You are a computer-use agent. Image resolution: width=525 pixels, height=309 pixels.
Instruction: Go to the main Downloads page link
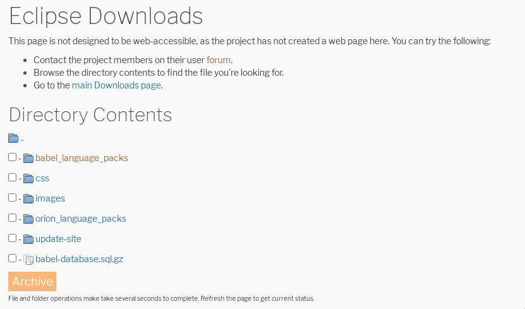pyautogui.click(x=116, y=85)
